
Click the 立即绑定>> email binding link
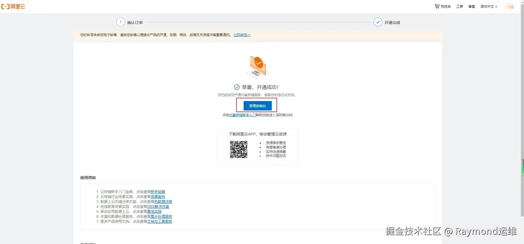[242, 35]
